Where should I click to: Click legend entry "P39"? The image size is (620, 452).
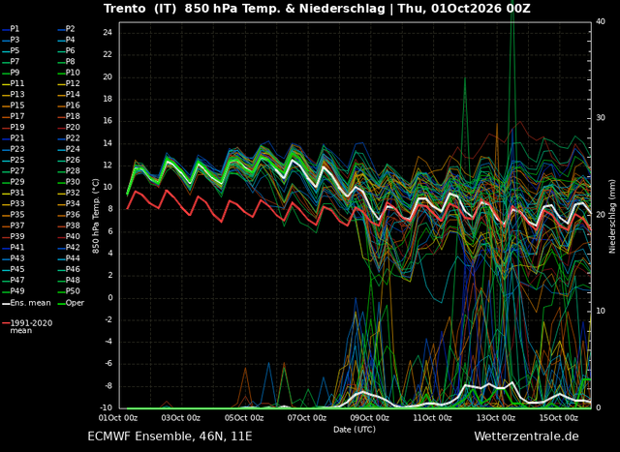tap(13, 237)
